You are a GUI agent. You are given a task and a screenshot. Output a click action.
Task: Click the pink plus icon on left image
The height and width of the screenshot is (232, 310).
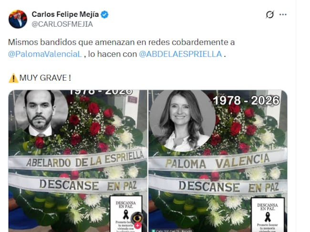(138, 225)
